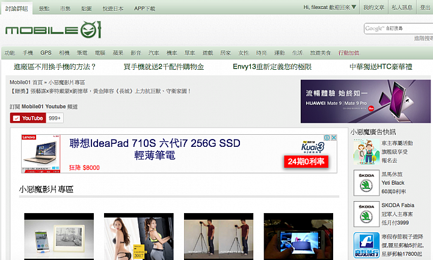Click the Envy13重新定義您的極限 headline
The width and height of the screenshot is (433, 260).
272,67
